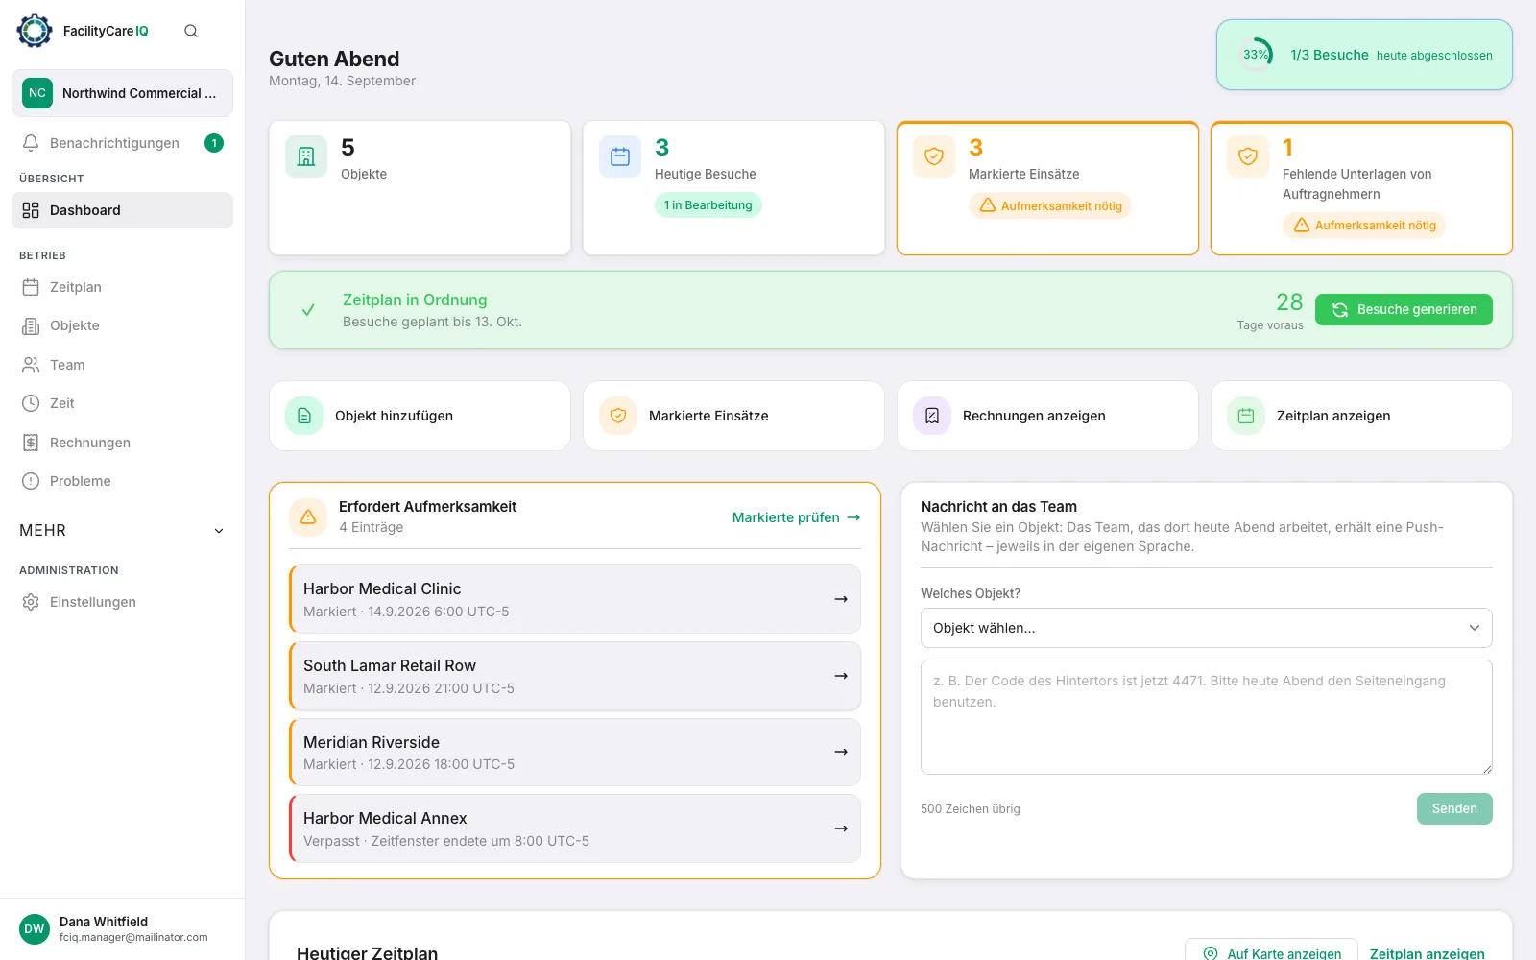Open the Harbor Medical Clinic entry

tap(575, 599)
